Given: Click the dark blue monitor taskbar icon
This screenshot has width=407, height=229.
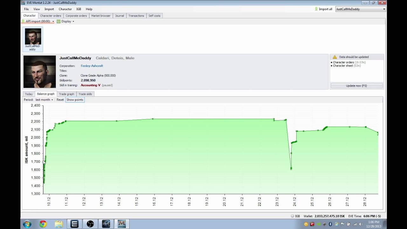Looking at the screenshot, I should tap(106, 224).
